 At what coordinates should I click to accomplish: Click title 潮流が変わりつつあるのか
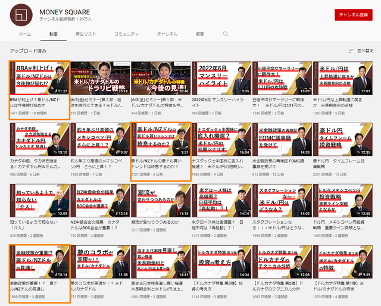[x=155, y=222]
